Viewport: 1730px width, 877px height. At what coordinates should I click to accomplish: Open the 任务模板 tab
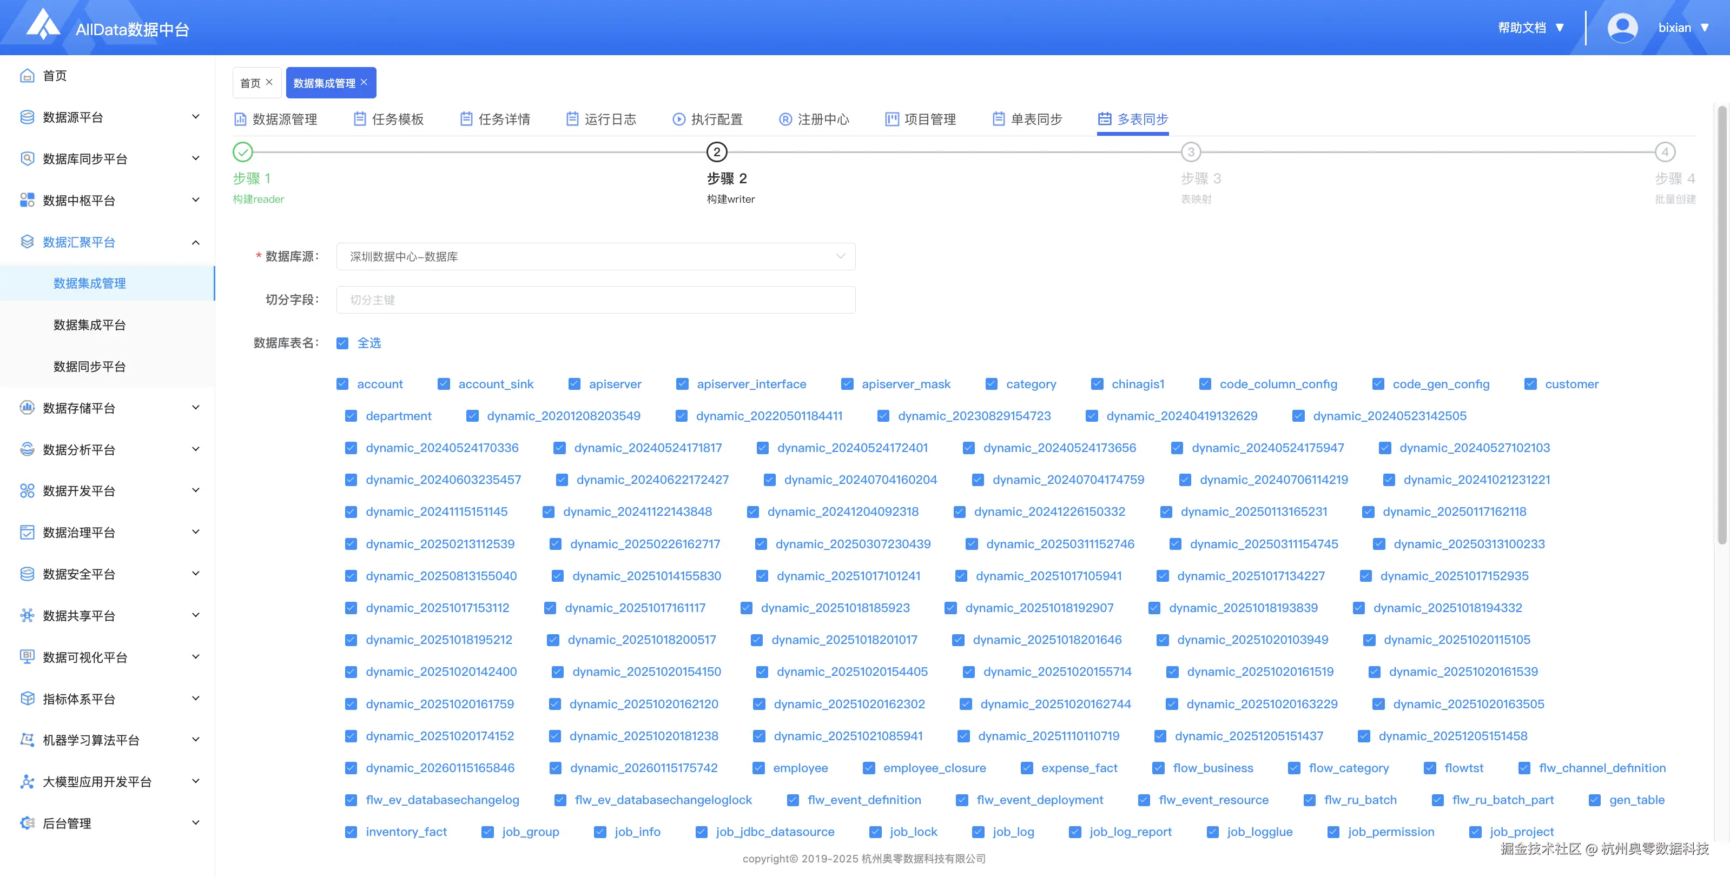(x=389, y=119)
